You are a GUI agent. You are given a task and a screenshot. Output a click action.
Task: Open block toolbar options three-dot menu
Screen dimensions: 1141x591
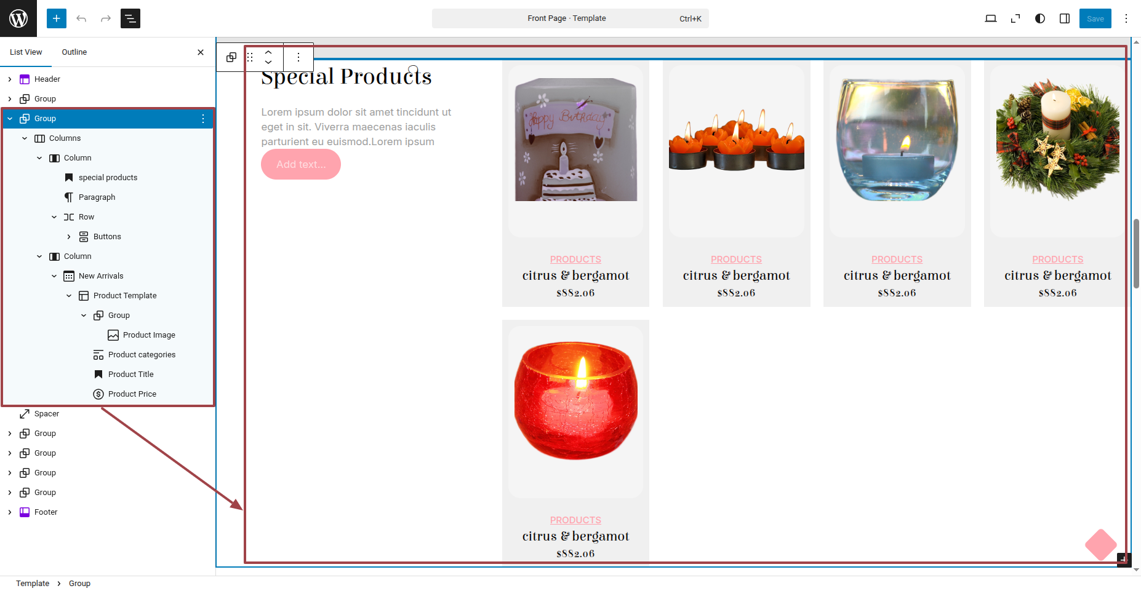(298, 57)
